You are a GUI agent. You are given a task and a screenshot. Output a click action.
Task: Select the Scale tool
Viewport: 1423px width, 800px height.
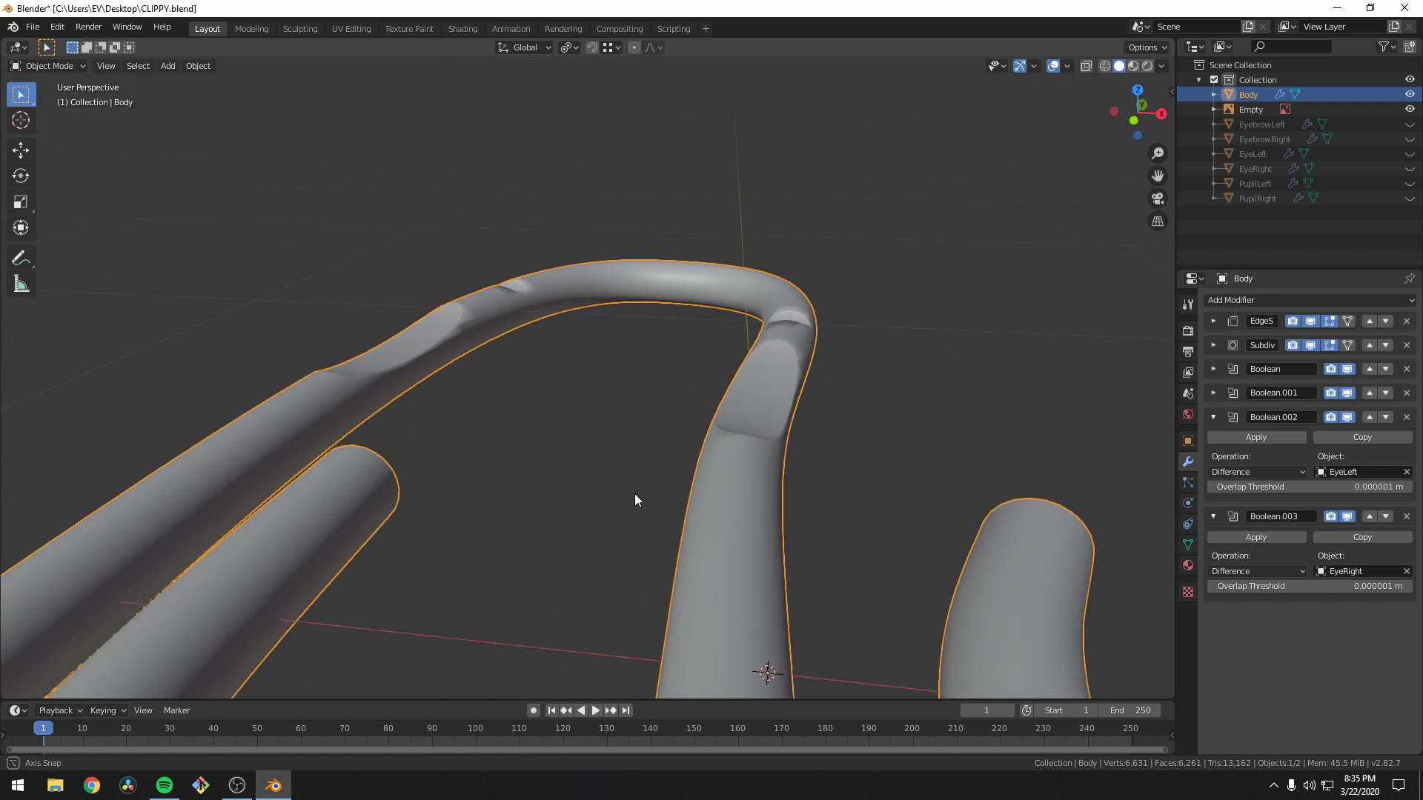coord(20,201)
